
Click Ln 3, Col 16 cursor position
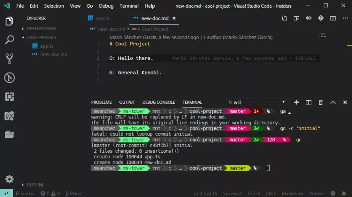205,193
